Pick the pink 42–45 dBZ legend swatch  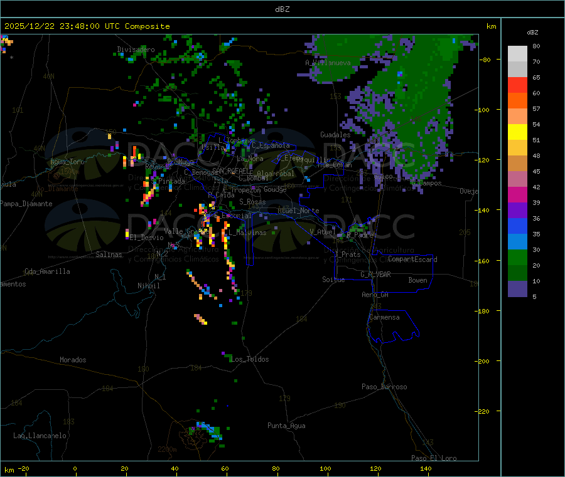tap(517, 179)
